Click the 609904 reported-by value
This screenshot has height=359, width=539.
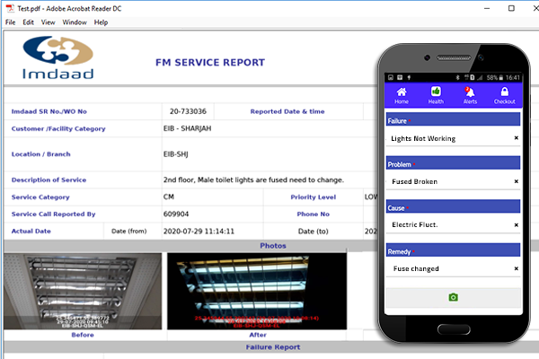[x=176, y=214]
